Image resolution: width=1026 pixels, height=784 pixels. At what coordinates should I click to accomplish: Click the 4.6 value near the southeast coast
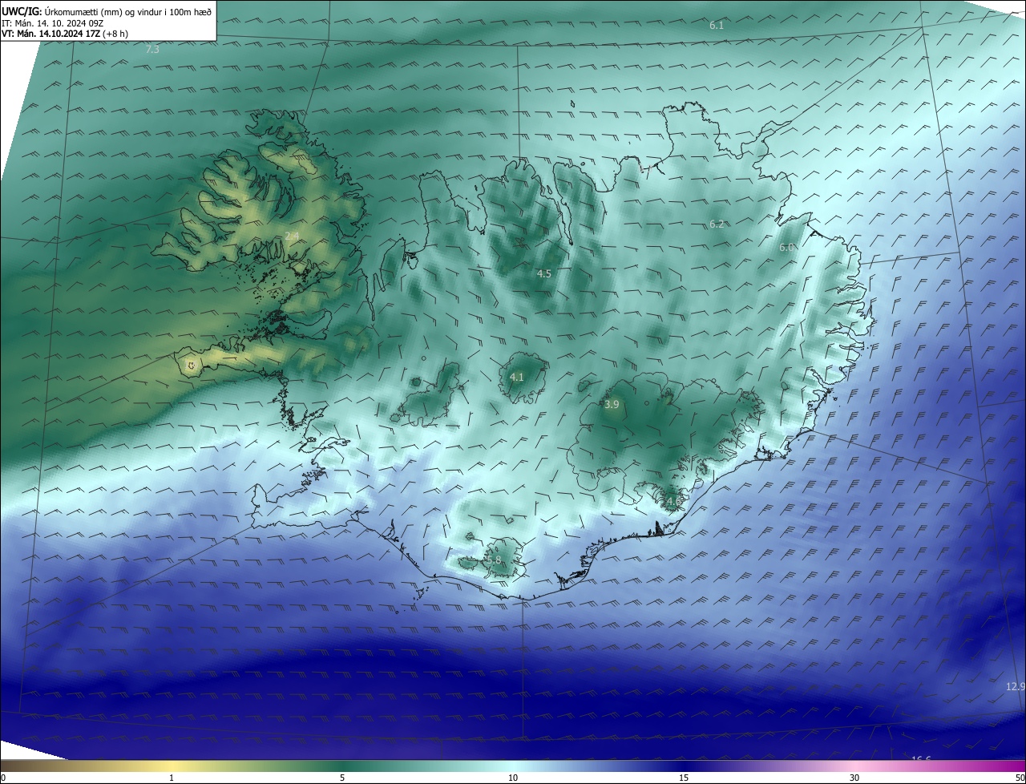click(673, 502)
